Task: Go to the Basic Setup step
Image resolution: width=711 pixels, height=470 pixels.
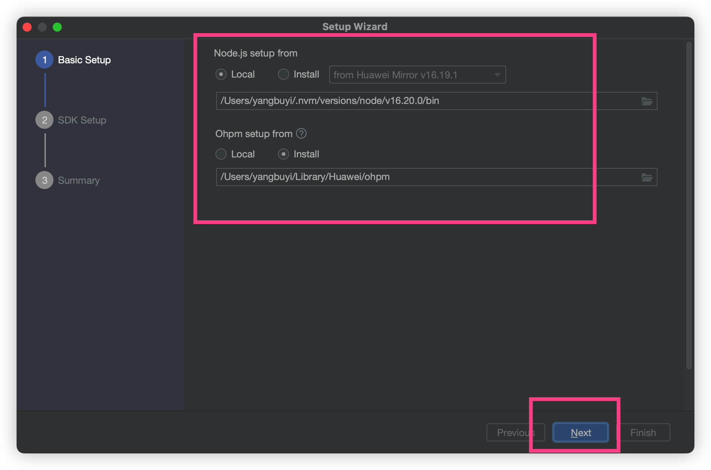Action: (x=73, y=60)
